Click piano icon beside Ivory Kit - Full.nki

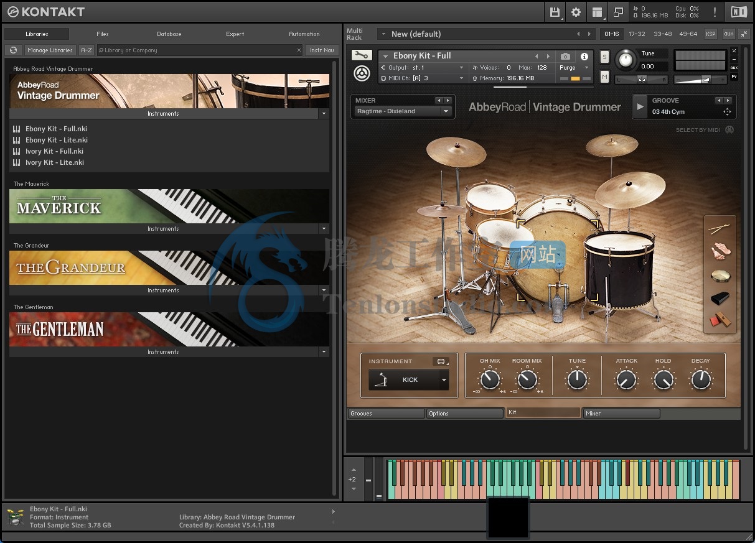pos(17,151)
